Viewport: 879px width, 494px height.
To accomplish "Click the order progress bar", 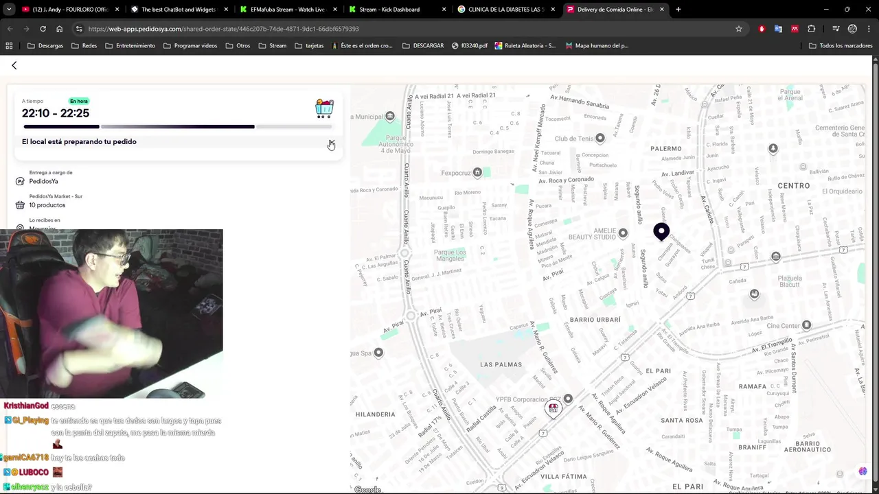I will coord(178,126).
